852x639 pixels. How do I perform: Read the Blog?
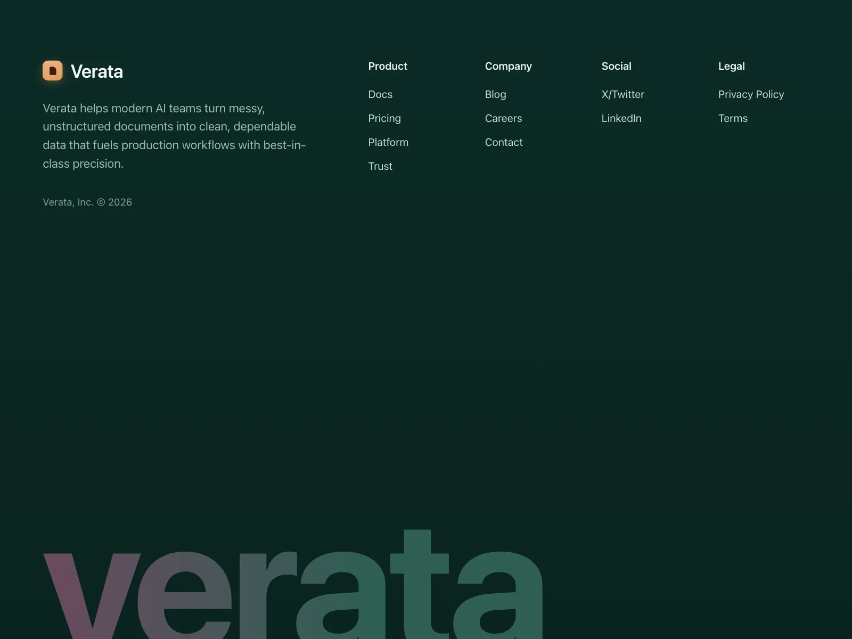pyautogui.click(x=496, y=94)
